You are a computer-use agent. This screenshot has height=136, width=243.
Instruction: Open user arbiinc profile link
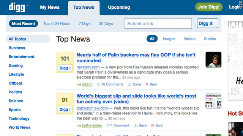pyautogui.click(x=87, y=84)
